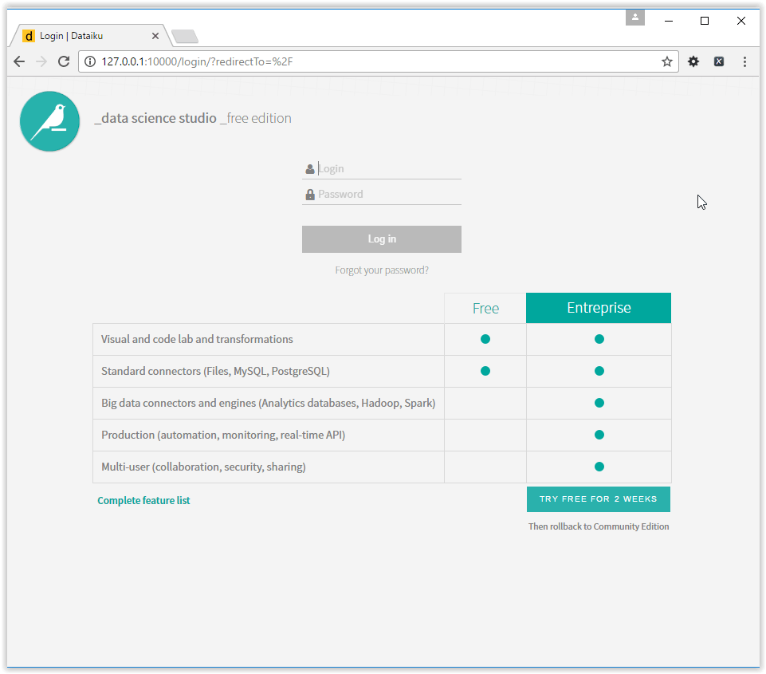Click the Free plan column header

click(x=485, y=308)
